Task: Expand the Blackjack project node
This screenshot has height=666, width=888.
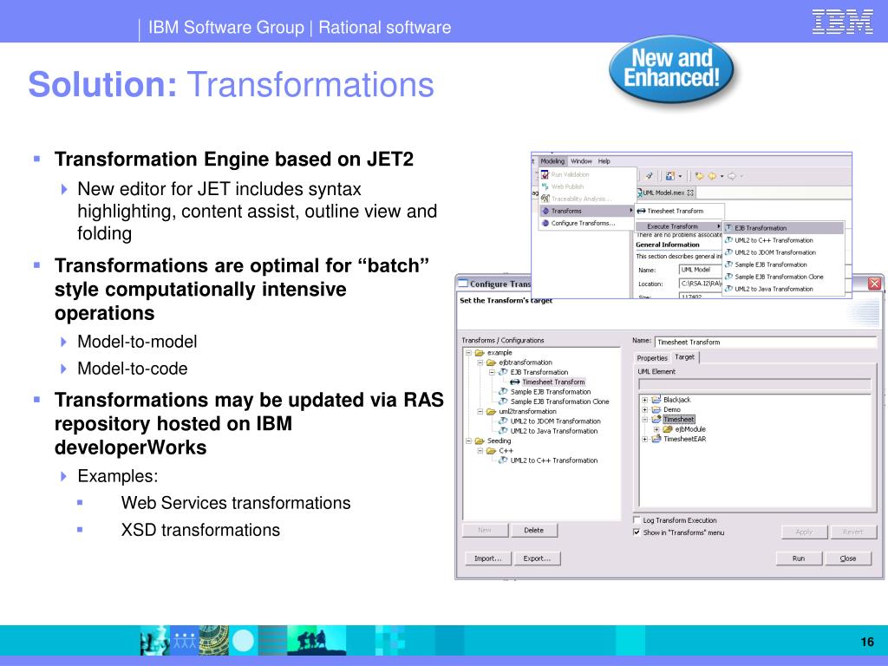Action: 644,400
